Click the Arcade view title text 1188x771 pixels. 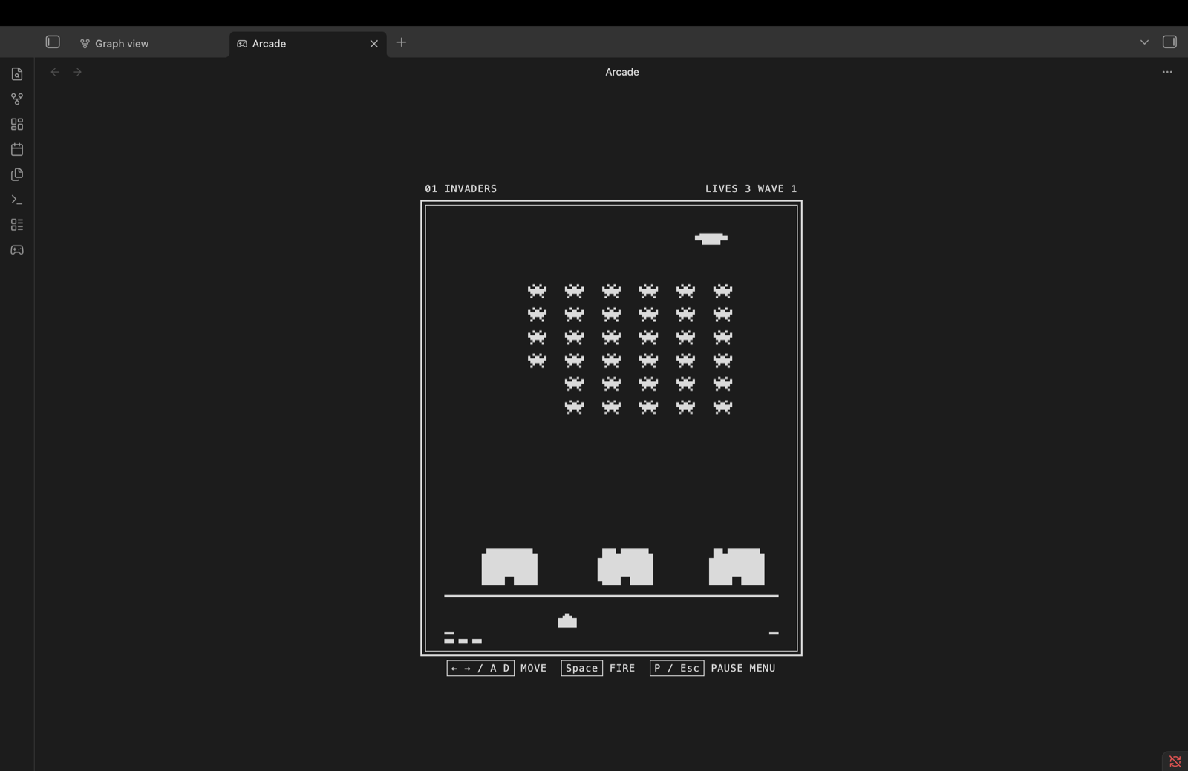click(622, 72)
